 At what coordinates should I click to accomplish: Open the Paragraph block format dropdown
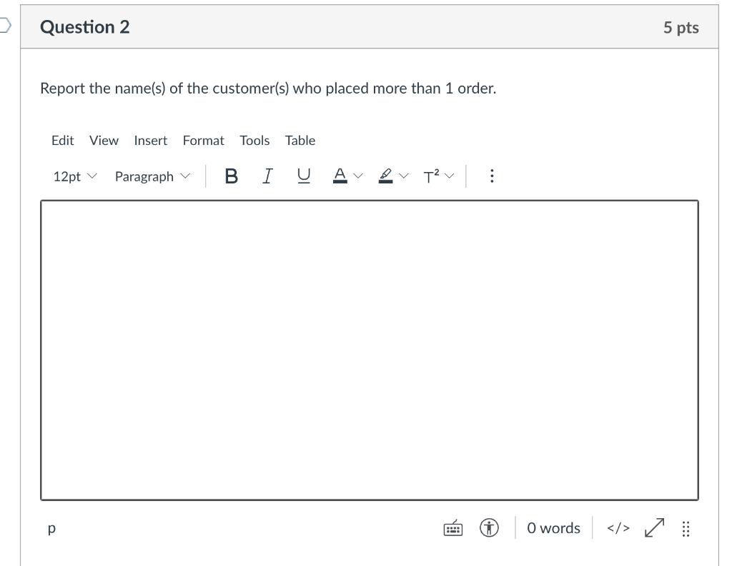pos(153,176)
